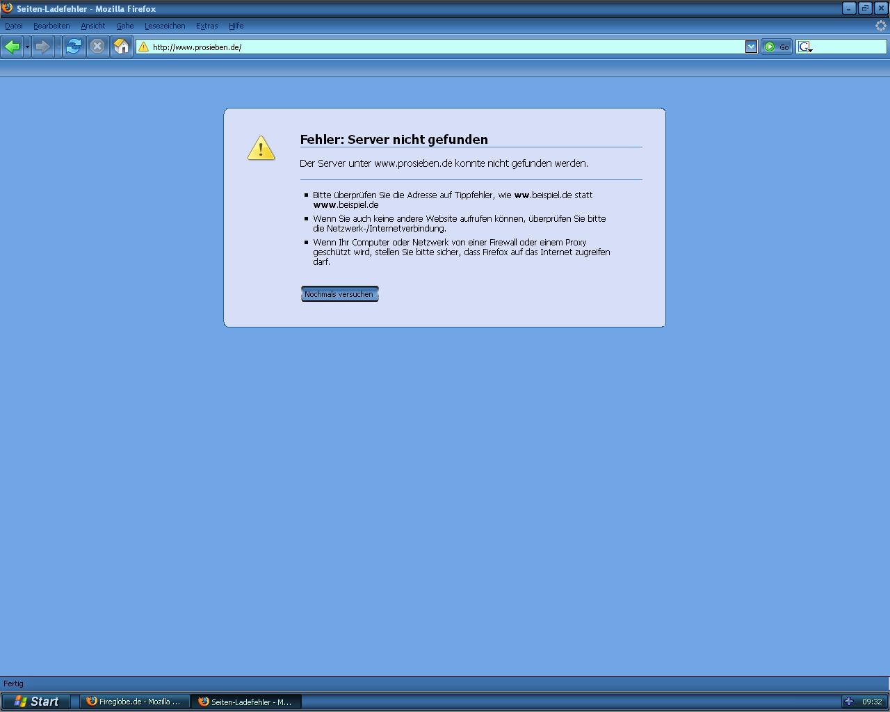Open the Hilfe menu

[x=236, y=26]
